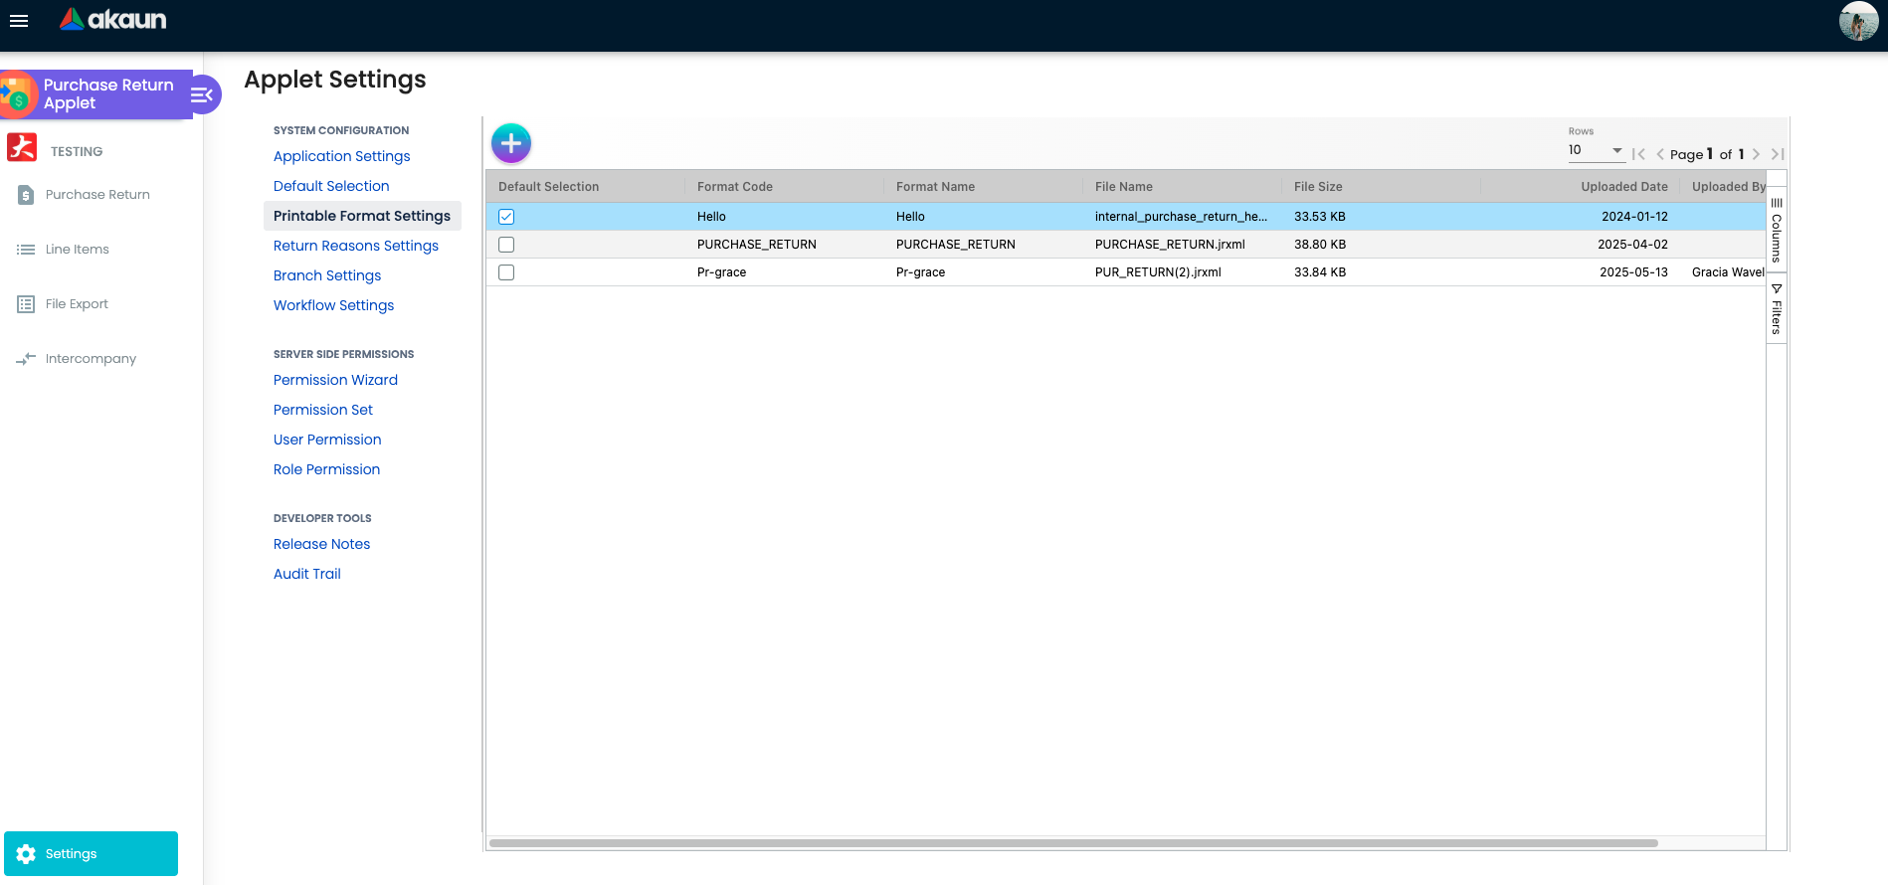Check default selection for Pr-grace
Screen dimensions: 1888x885
tap(506, 272)
